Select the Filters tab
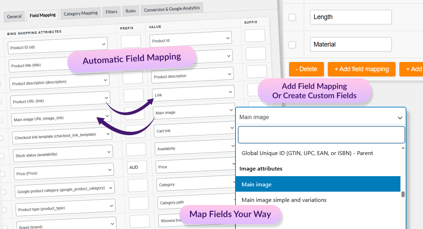The height and width of the screenshot is (229, 423). coord(111,12)
